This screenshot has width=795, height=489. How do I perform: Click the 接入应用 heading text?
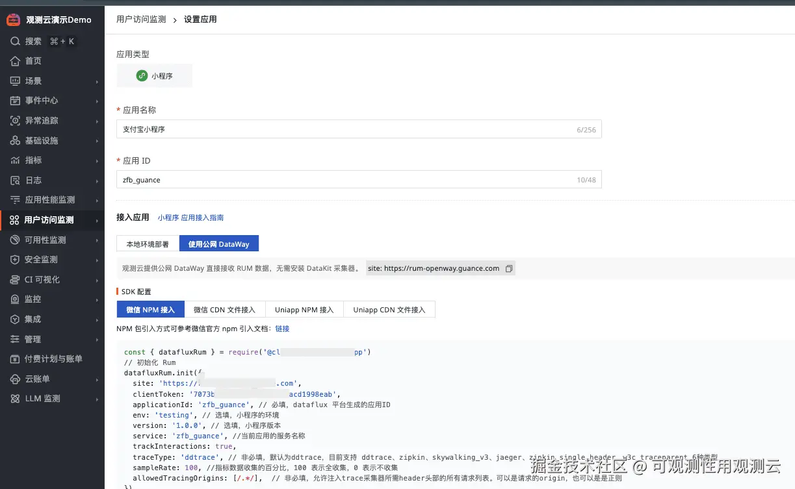(x=133, y=218)
